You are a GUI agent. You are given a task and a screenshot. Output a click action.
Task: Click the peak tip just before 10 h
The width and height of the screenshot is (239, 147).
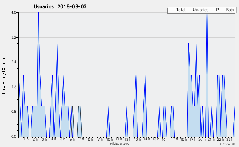pyautogui.click(x=108, y=106)
